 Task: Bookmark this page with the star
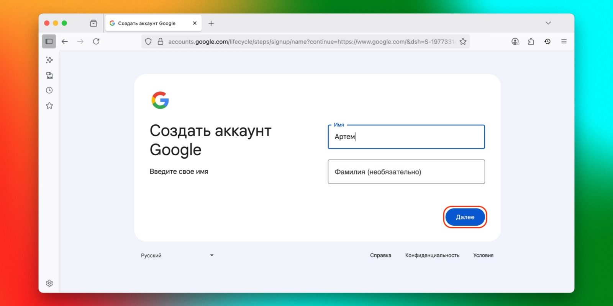point(463,41)
